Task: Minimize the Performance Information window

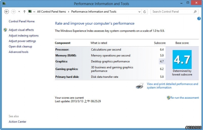Action: coord(181,3)
